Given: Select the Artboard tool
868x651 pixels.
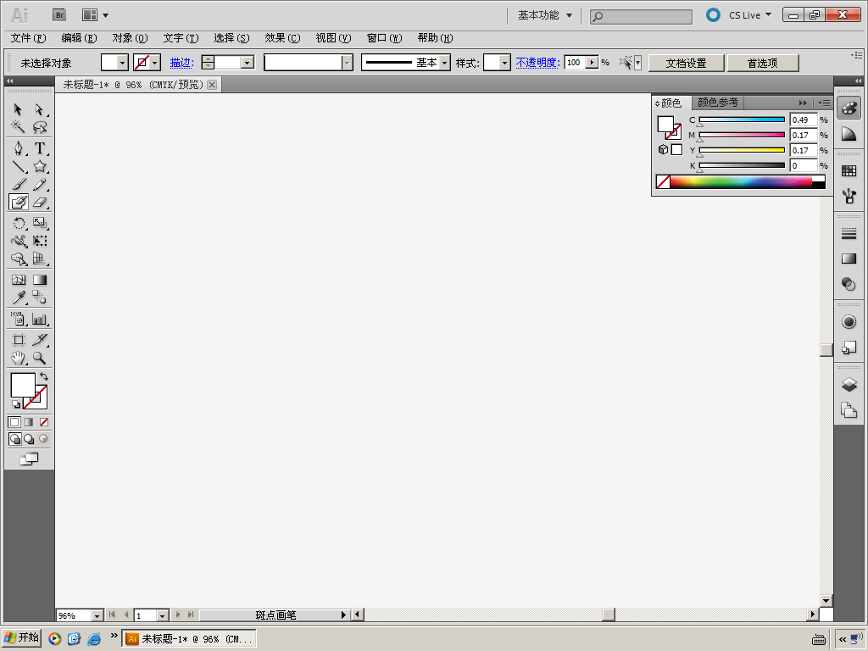Looking at the screenshot, I should pyautogui.click(x=18, y=340).
